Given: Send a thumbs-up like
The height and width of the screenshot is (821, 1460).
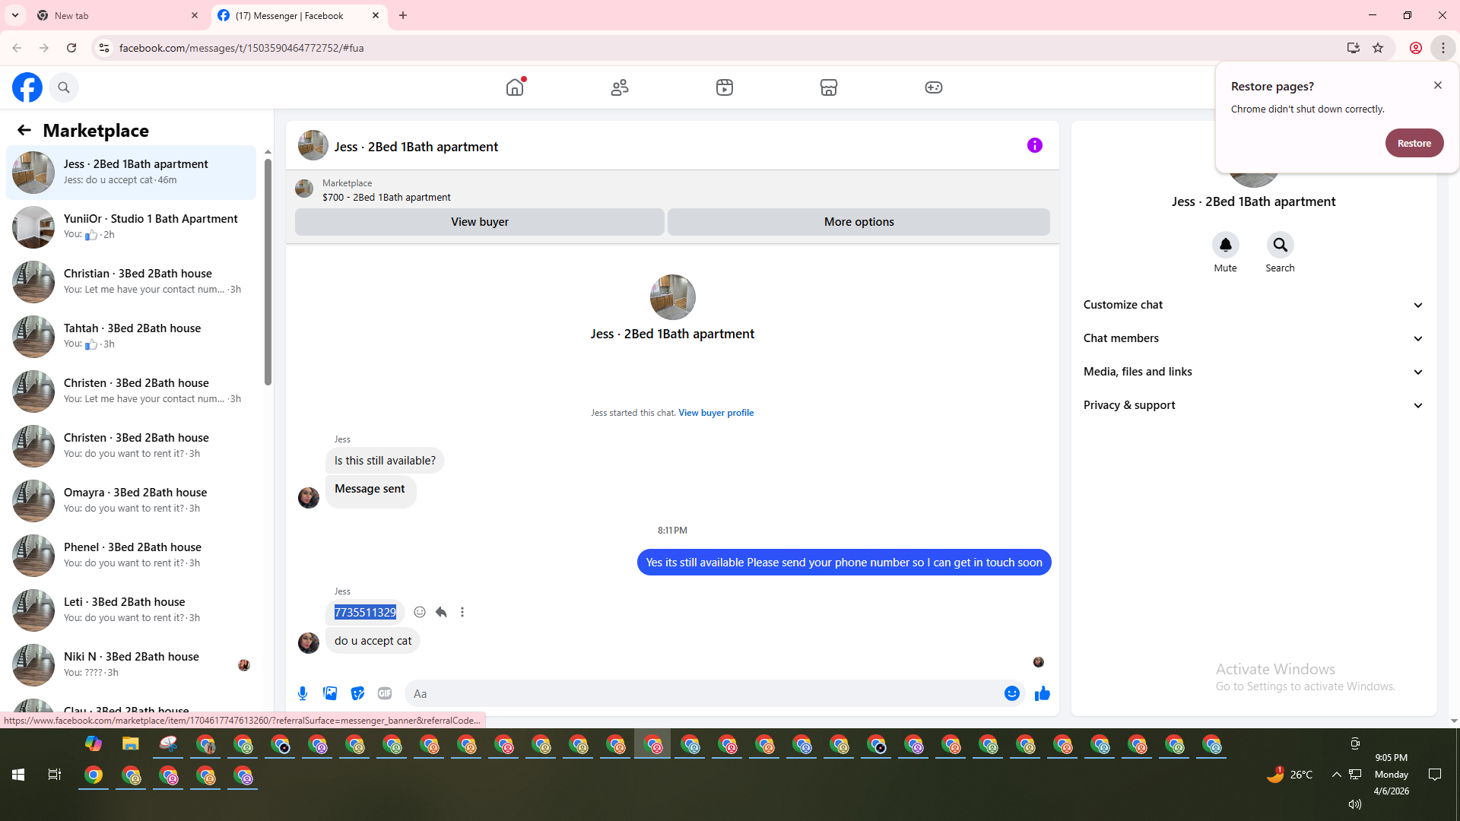Looking at the screenshot, I should tap(1043, 693).
